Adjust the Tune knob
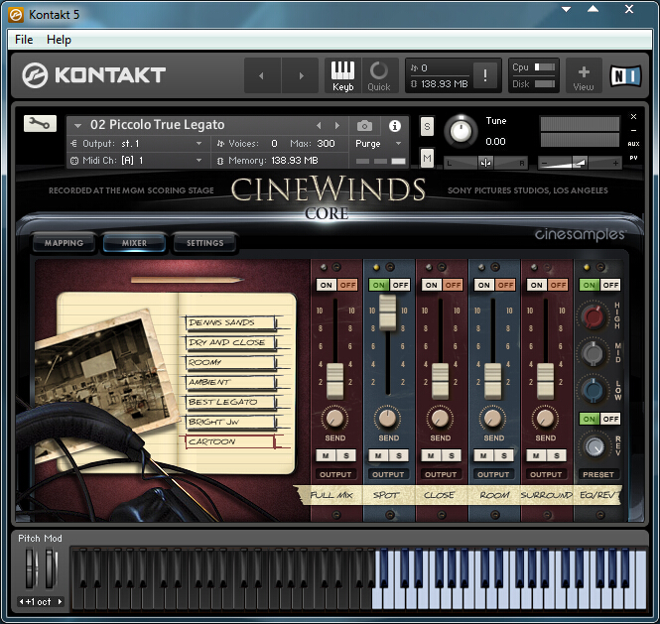This screenshot has height=624, width=660. [x=461, y=131]
